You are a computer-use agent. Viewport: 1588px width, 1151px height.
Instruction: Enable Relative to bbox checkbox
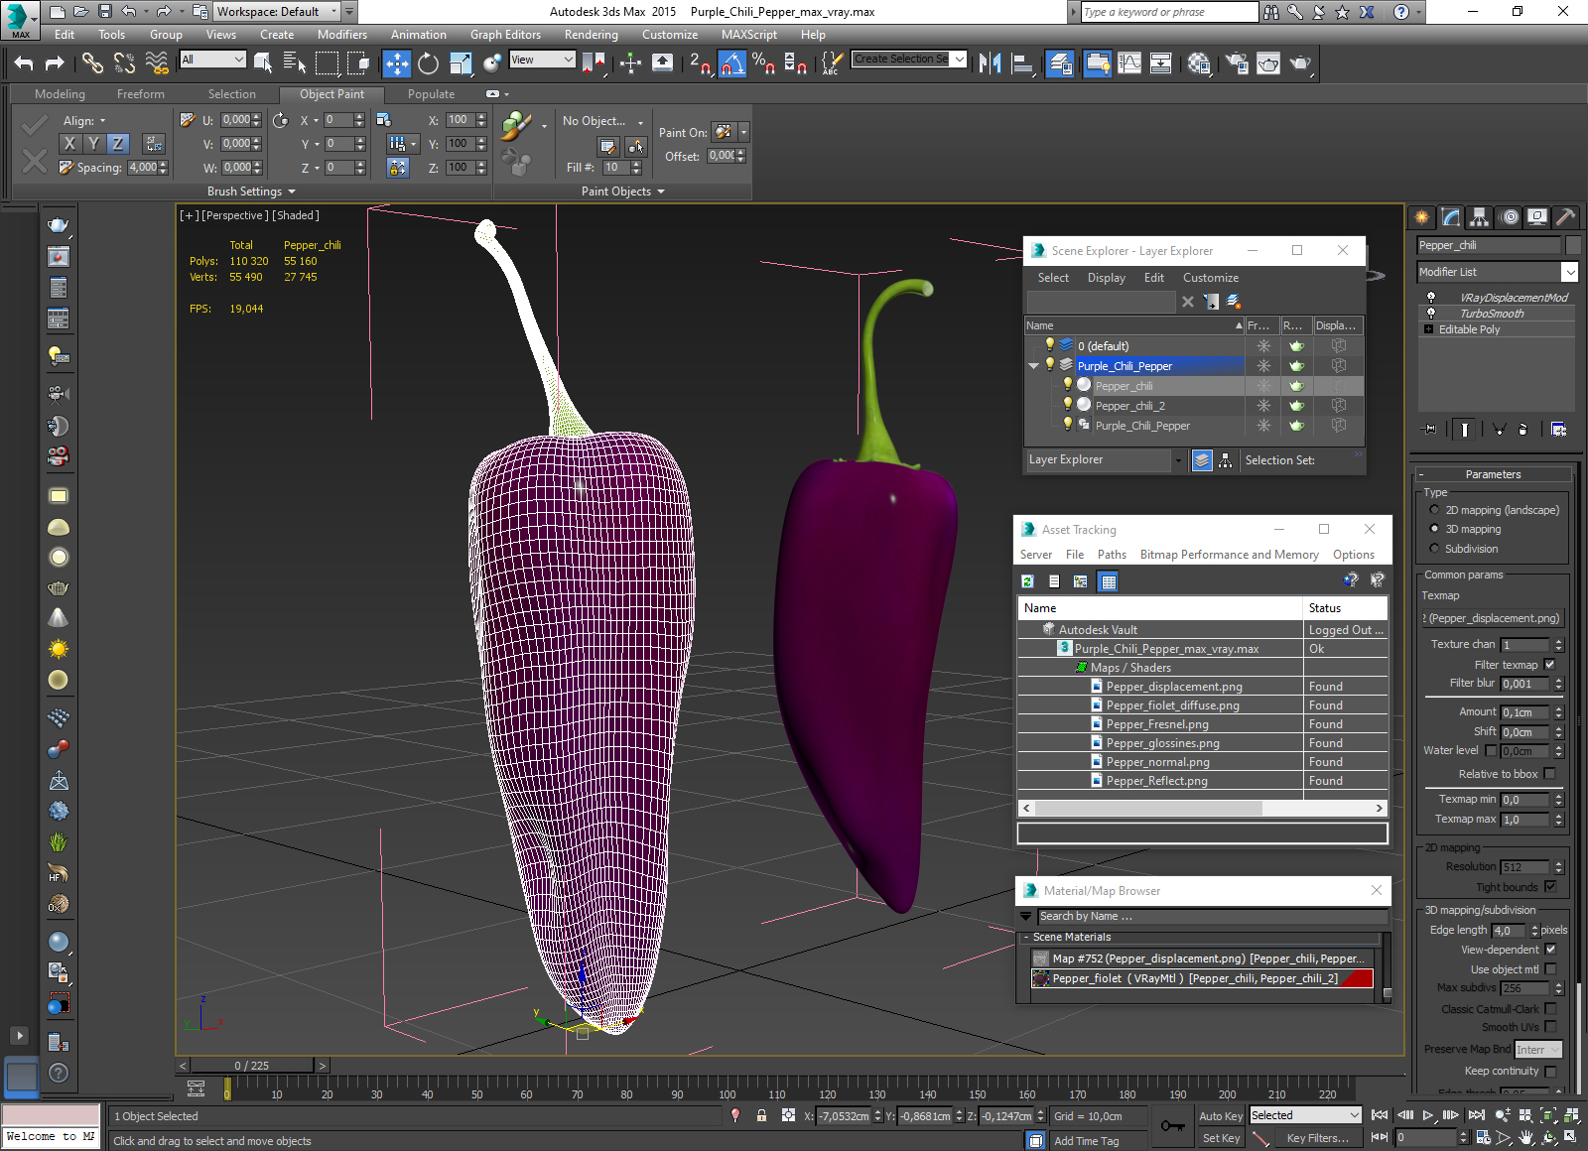pos(1550,774)
